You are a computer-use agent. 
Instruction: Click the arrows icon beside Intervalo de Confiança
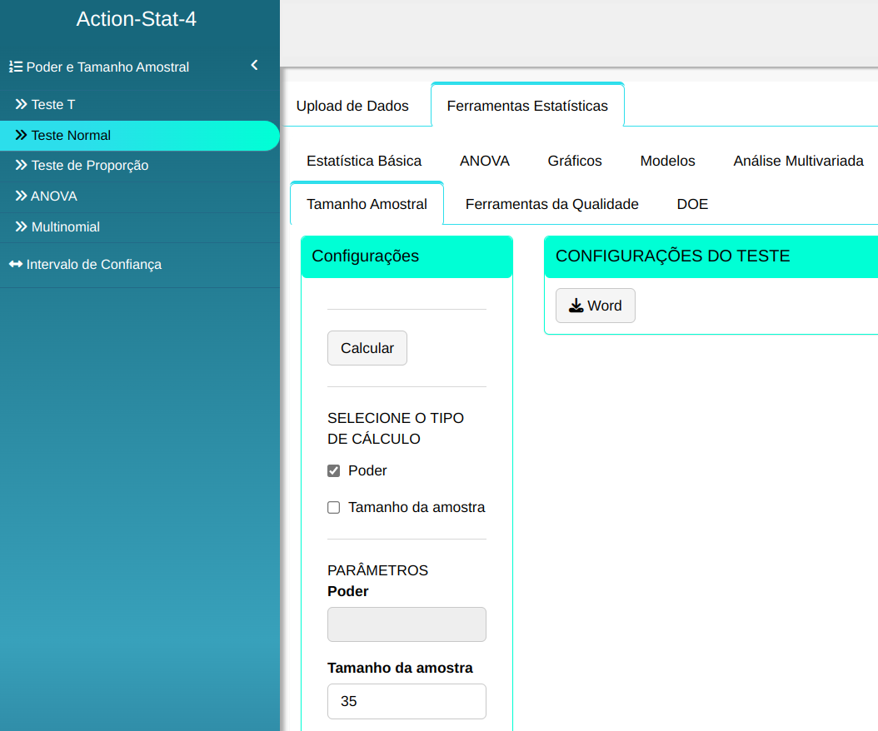(x=16, y=264)
